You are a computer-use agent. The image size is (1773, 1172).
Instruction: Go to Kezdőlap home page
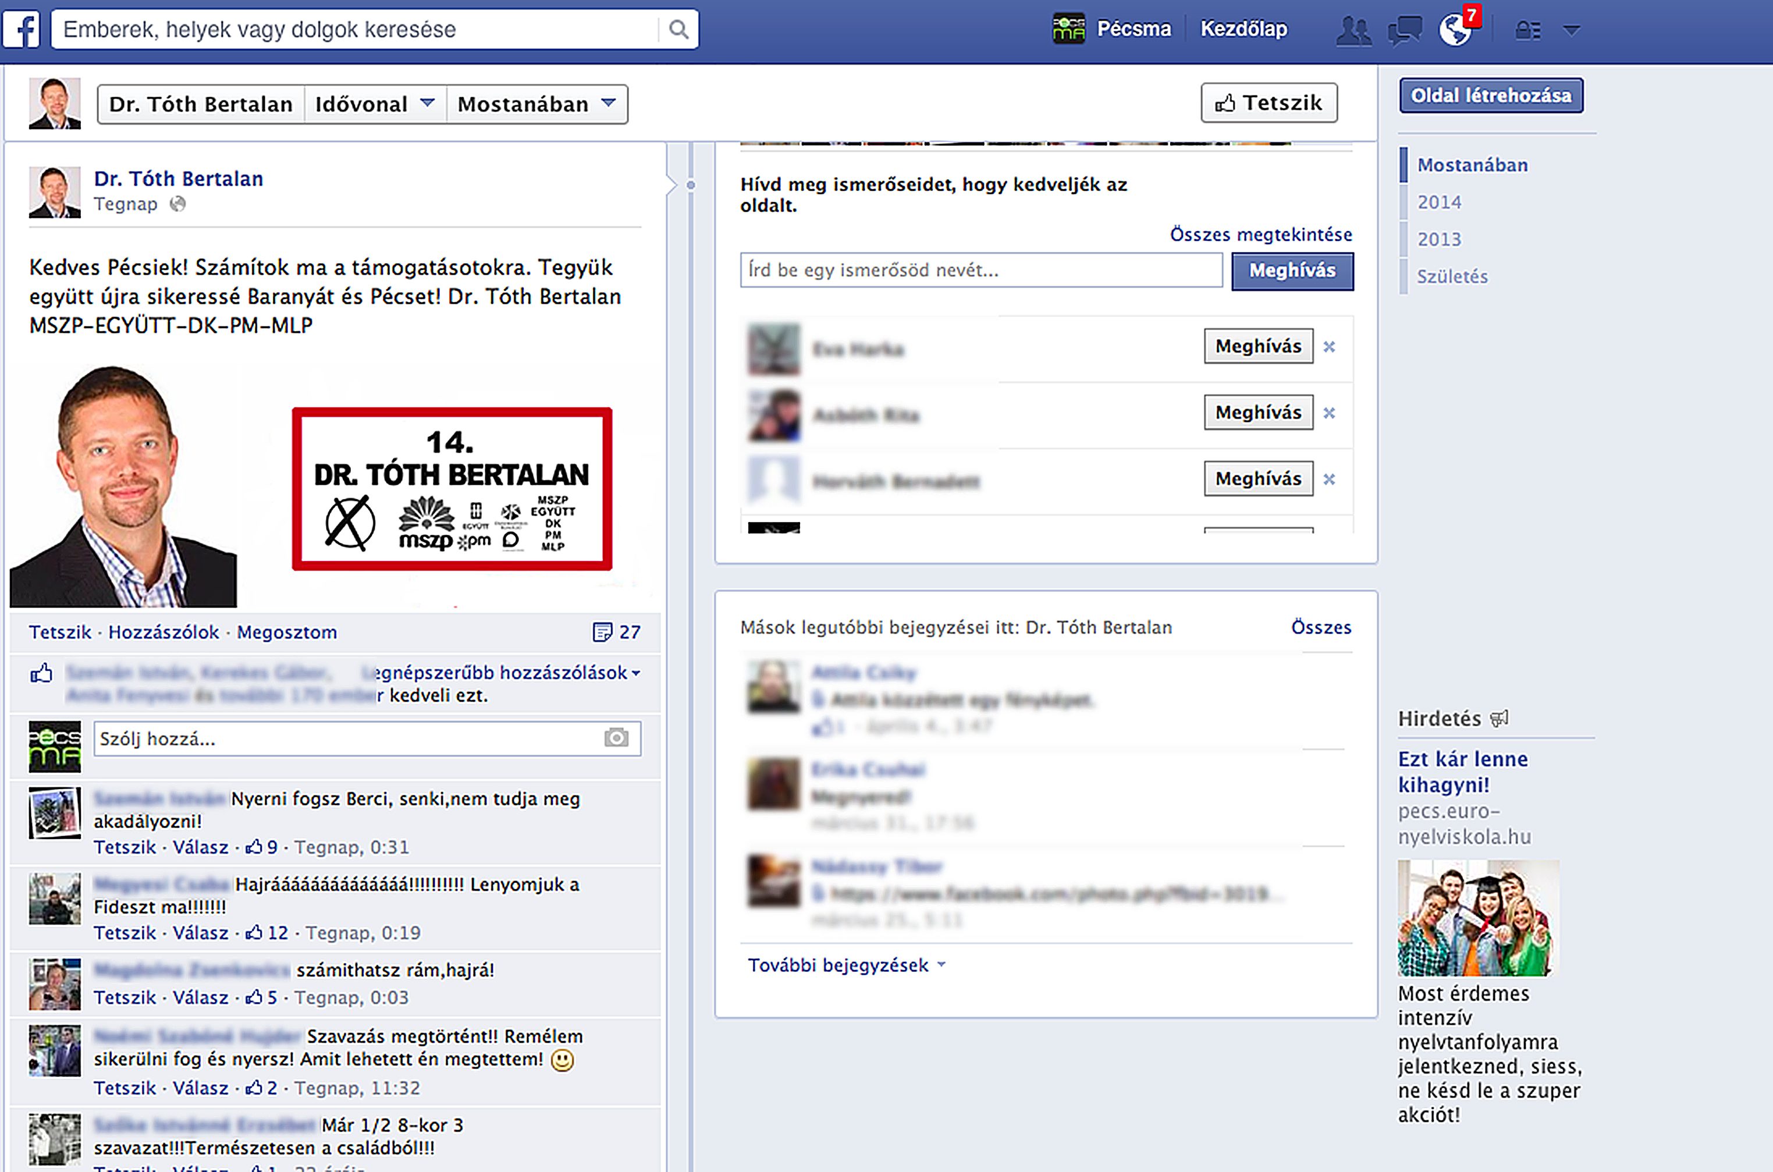1244,29
